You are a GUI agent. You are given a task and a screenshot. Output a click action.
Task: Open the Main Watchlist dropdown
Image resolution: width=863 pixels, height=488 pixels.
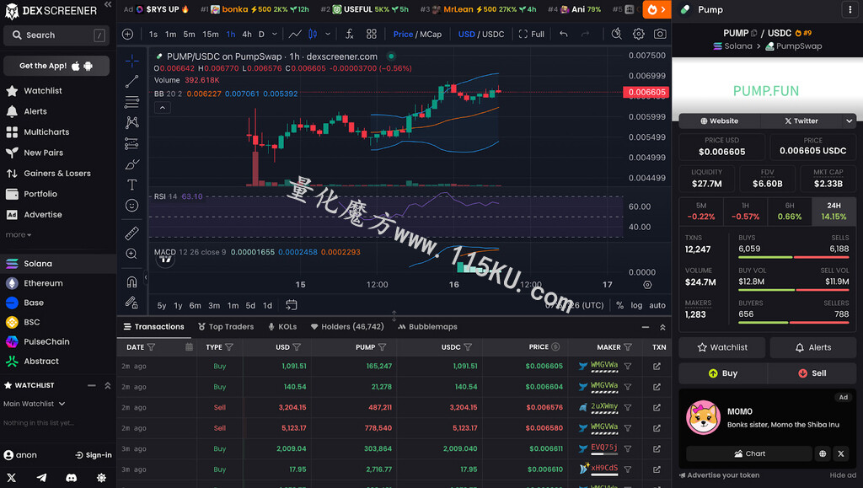coord(34,404)
